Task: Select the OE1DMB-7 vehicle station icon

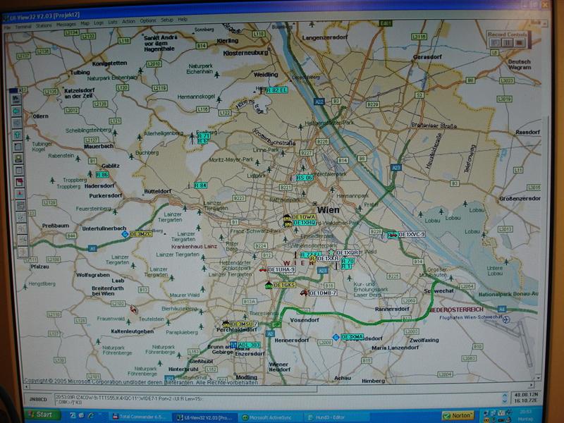Action: pyautogui.click(x=304, y=293)
